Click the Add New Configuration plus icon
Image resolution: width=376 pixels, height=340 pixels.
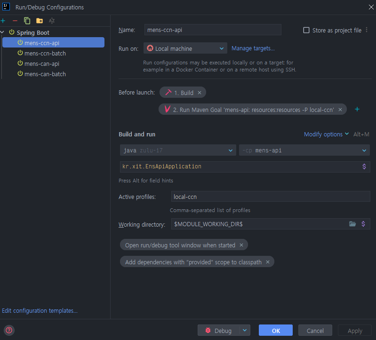[3, 21]
